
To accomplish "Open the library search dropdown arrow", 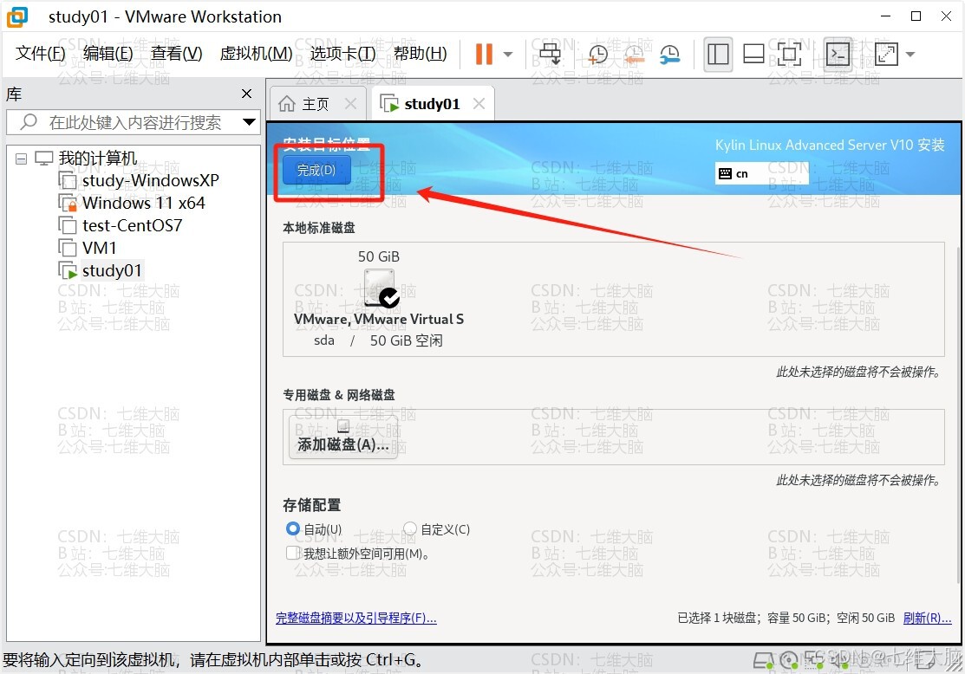I will pyautogui.click(x=249, y=122).
